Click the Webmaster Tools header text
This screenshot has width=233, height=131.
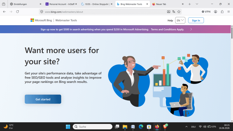66,20
